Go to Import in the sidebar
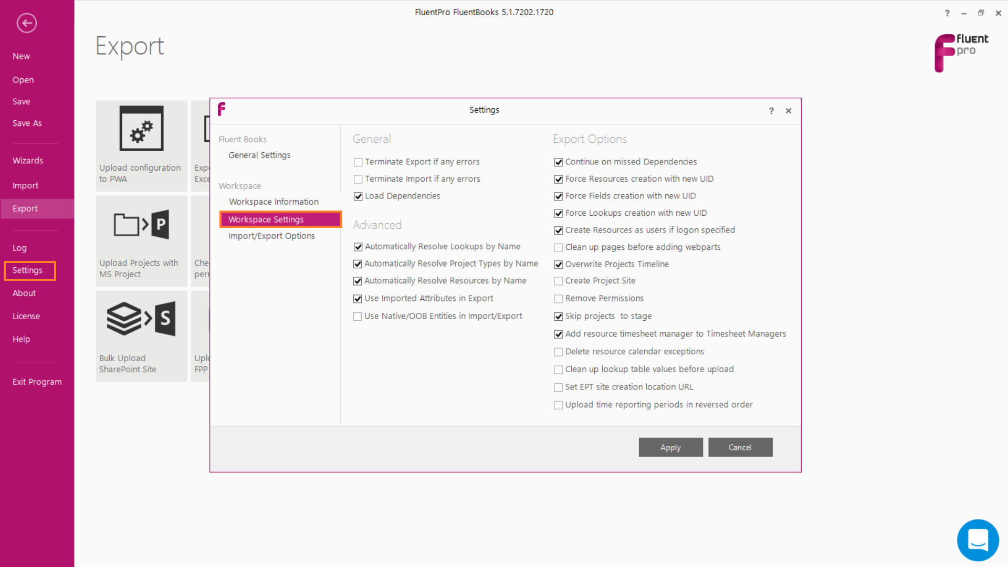The width and height of the screenshot is (1008, 567). tap(25, 185)
